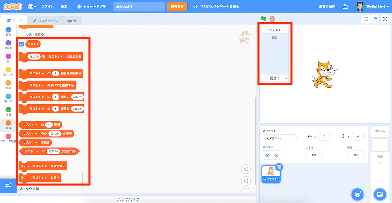This screenshot has height=203, width=392.
Task: Open list dropdown in を隠す block
Action: (x=40, y=178)
